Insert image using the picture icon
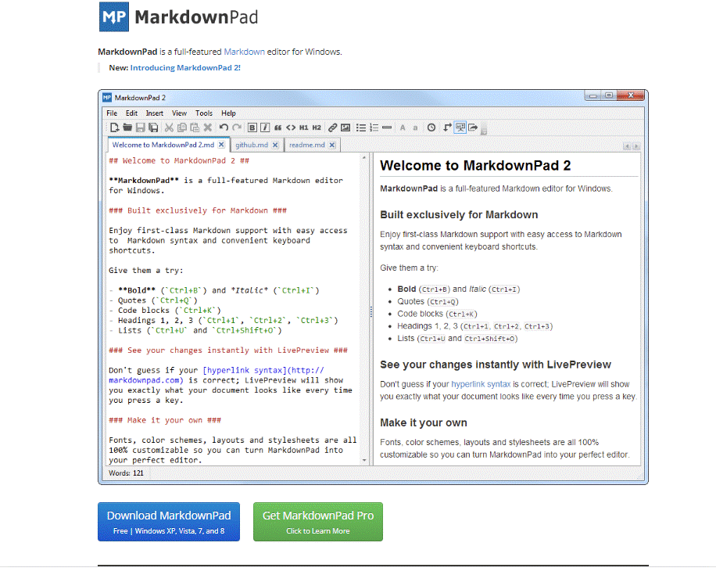This screenshot has height=575, width=716. click(345, 128)
